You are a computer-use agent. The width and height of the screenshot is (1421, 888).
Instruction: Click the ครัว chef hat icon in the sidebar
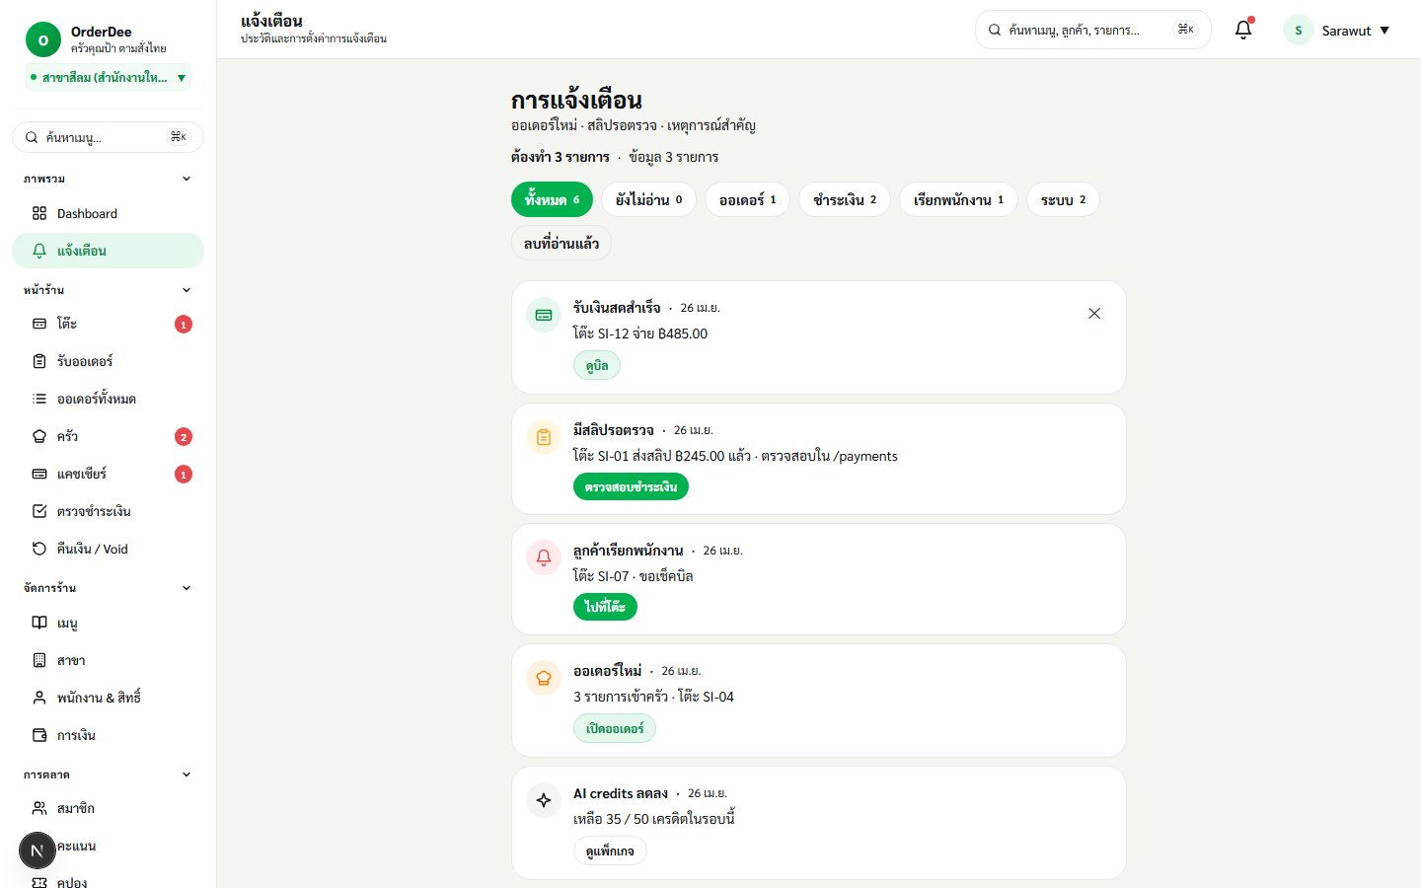39,436
